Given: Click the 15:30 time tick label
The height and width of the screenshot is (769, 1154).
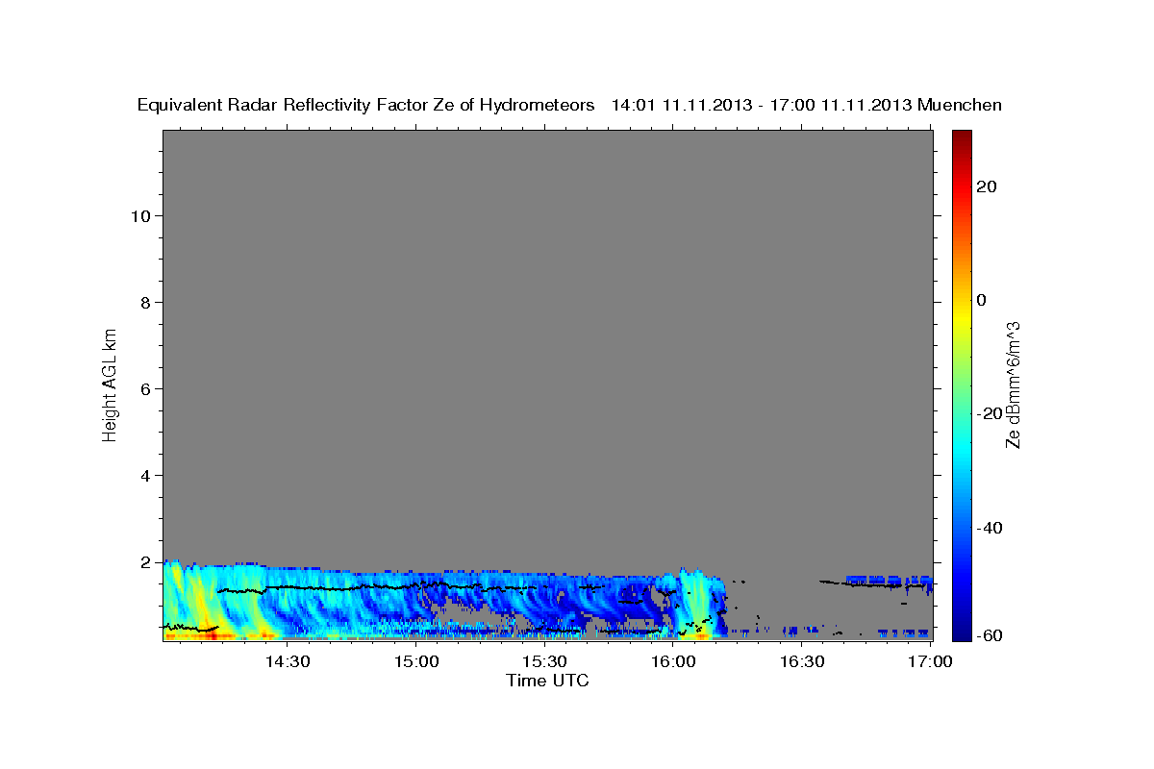Looking at the screenshot, I should pyautogui.click(x=544, y=662).
